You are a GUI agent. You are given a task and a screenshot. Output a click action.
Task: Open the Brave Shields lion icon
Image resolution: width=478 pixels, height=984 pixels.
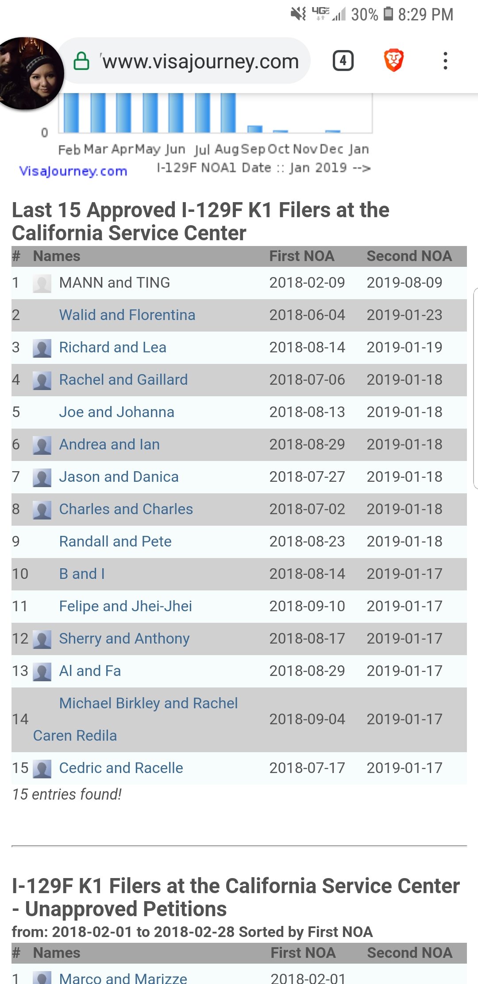393,61
